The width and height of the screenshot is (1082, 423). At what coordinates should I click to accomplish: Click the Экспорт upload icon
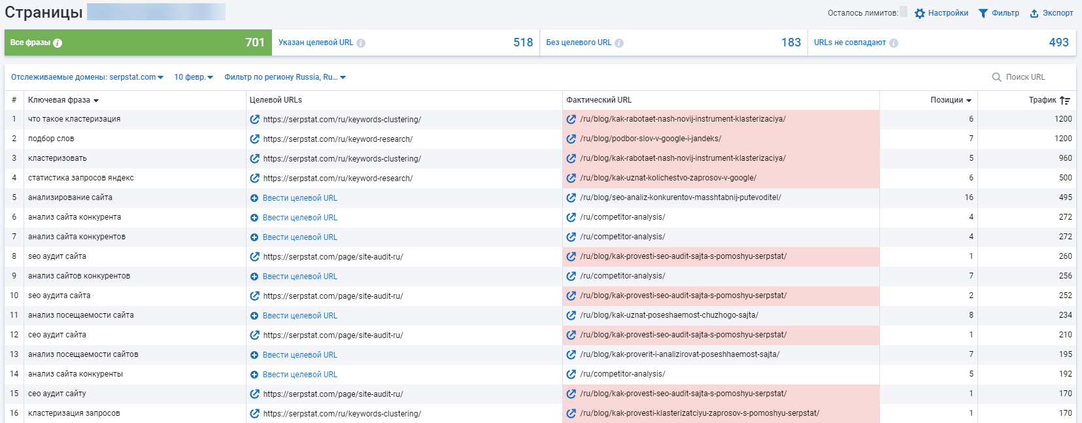tap(1034, 13)
